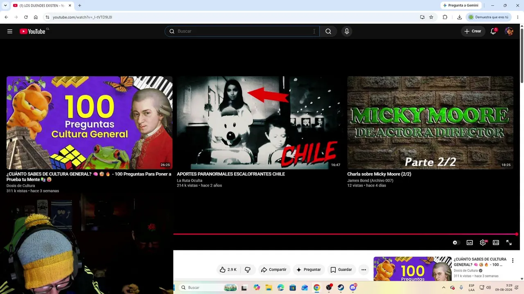Open system tray volume control
The image size is (524, 294).
(x=488, y=287)
